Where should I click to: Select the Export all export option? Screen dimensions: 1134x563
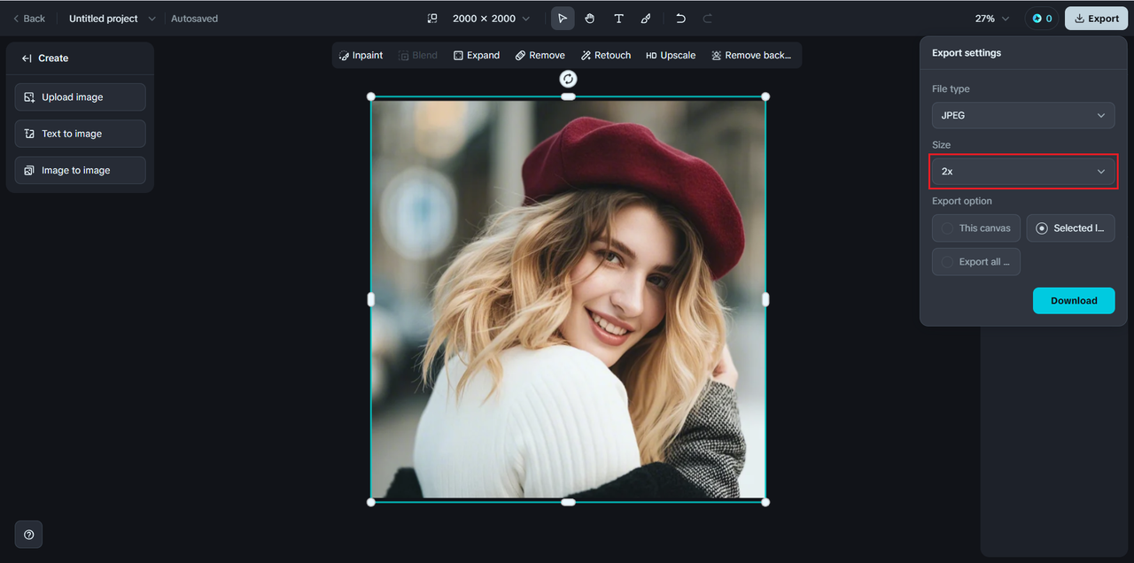click(x=976, y=262)
